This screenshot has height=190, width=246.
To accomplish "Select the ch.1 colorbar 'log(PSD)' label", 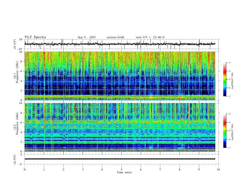I will click(x=233, y=81).
